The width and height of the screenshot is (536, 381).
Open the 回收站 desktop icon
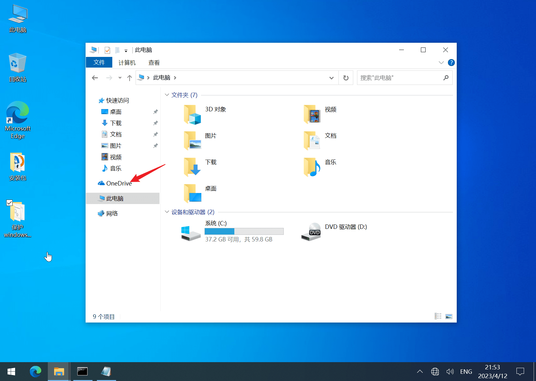18,67
